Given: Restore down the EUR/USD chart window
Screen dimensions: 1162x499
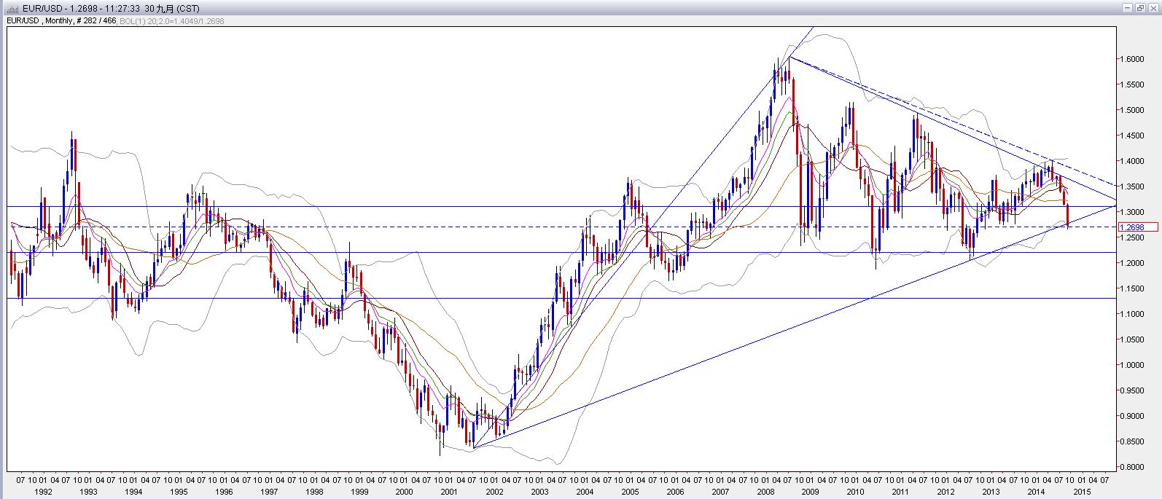Looking at the screenshot, I should [x=1140, y=8].
